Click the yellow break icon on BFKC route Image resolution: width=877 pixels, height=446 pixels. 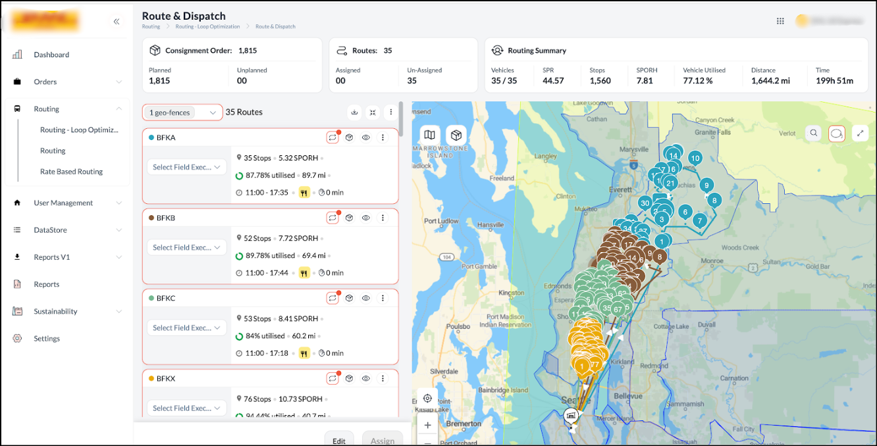coord(304,353)
